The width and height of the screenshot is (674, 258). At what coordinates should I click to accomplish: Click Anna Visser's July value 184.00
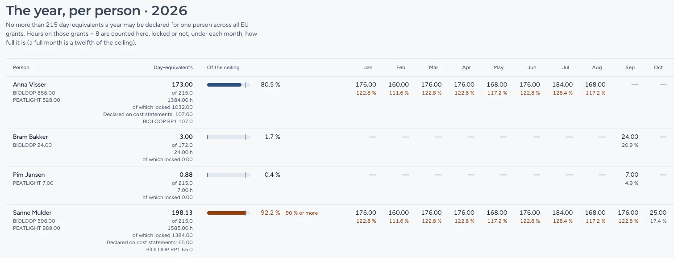point(562,84)
